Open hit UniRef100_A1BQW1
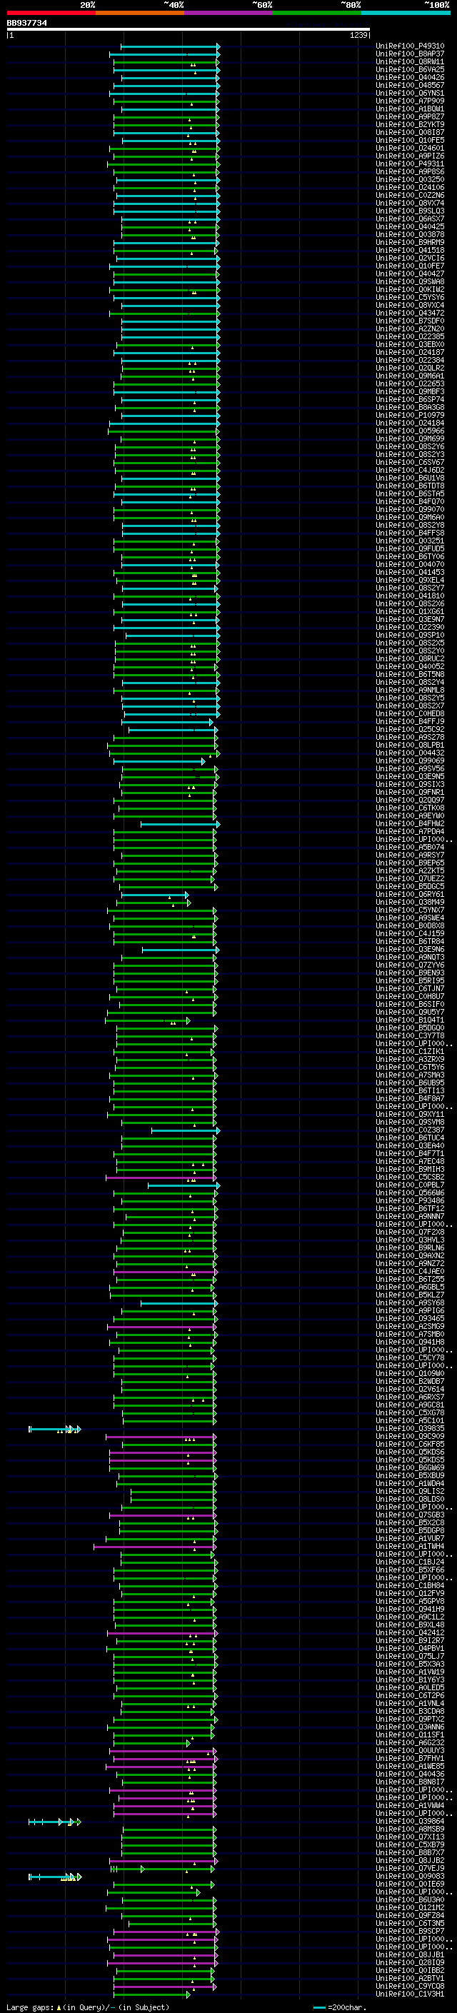 [x=410, y=109]
